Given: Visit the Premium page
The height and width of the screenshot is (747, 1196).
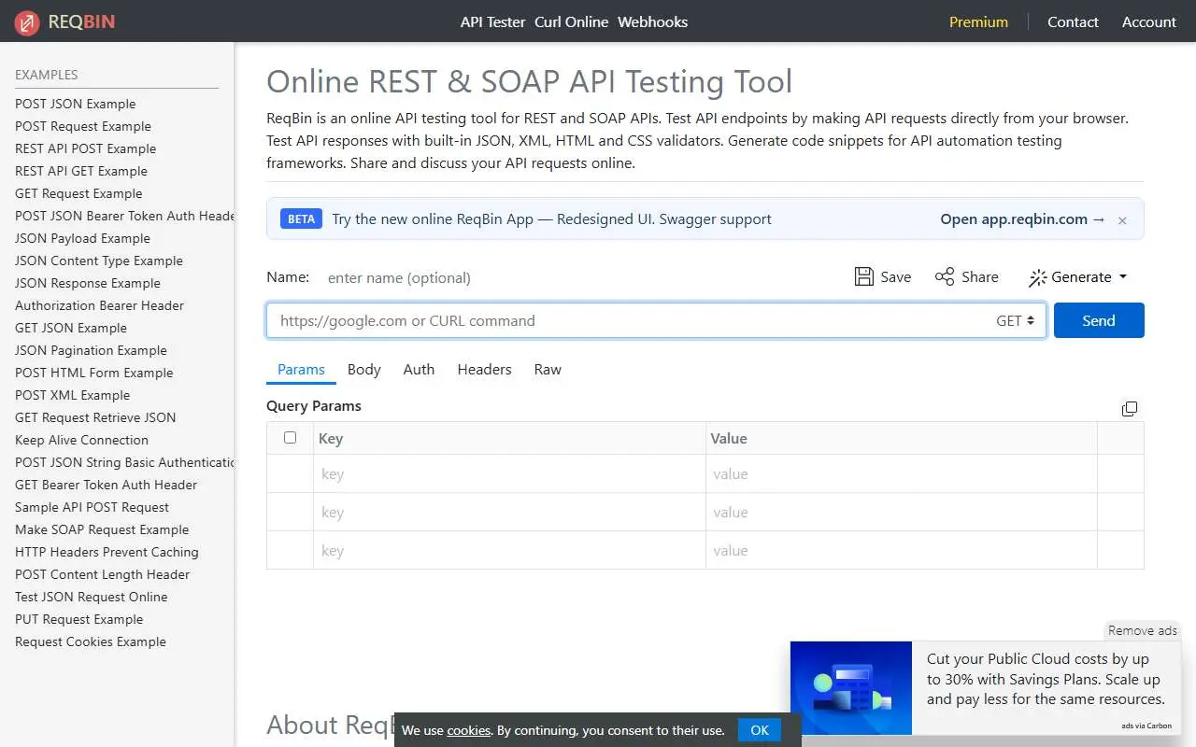Looking at the screenshot, I should pos(978,21).
